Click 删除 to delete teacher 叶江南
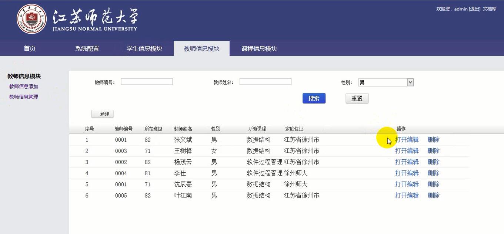 pos(433,195)
